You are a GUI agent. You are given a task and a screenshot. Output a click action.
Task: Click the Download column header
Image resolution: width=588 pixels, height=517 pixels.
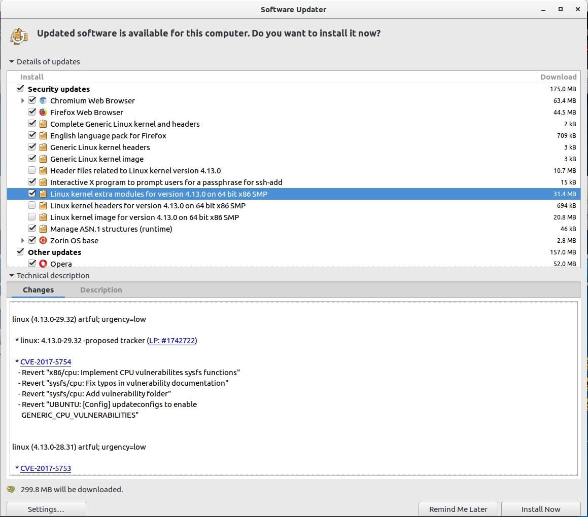coord(559,77)
